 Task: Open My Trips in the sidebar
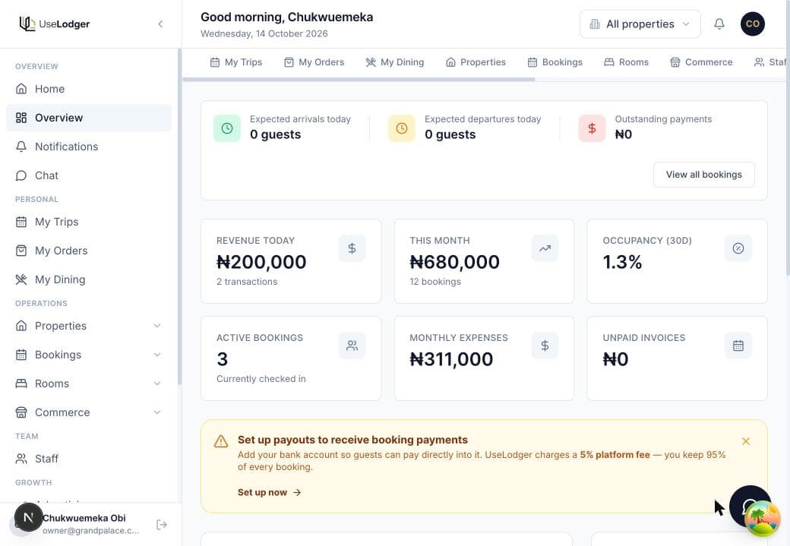pos(89,222)
